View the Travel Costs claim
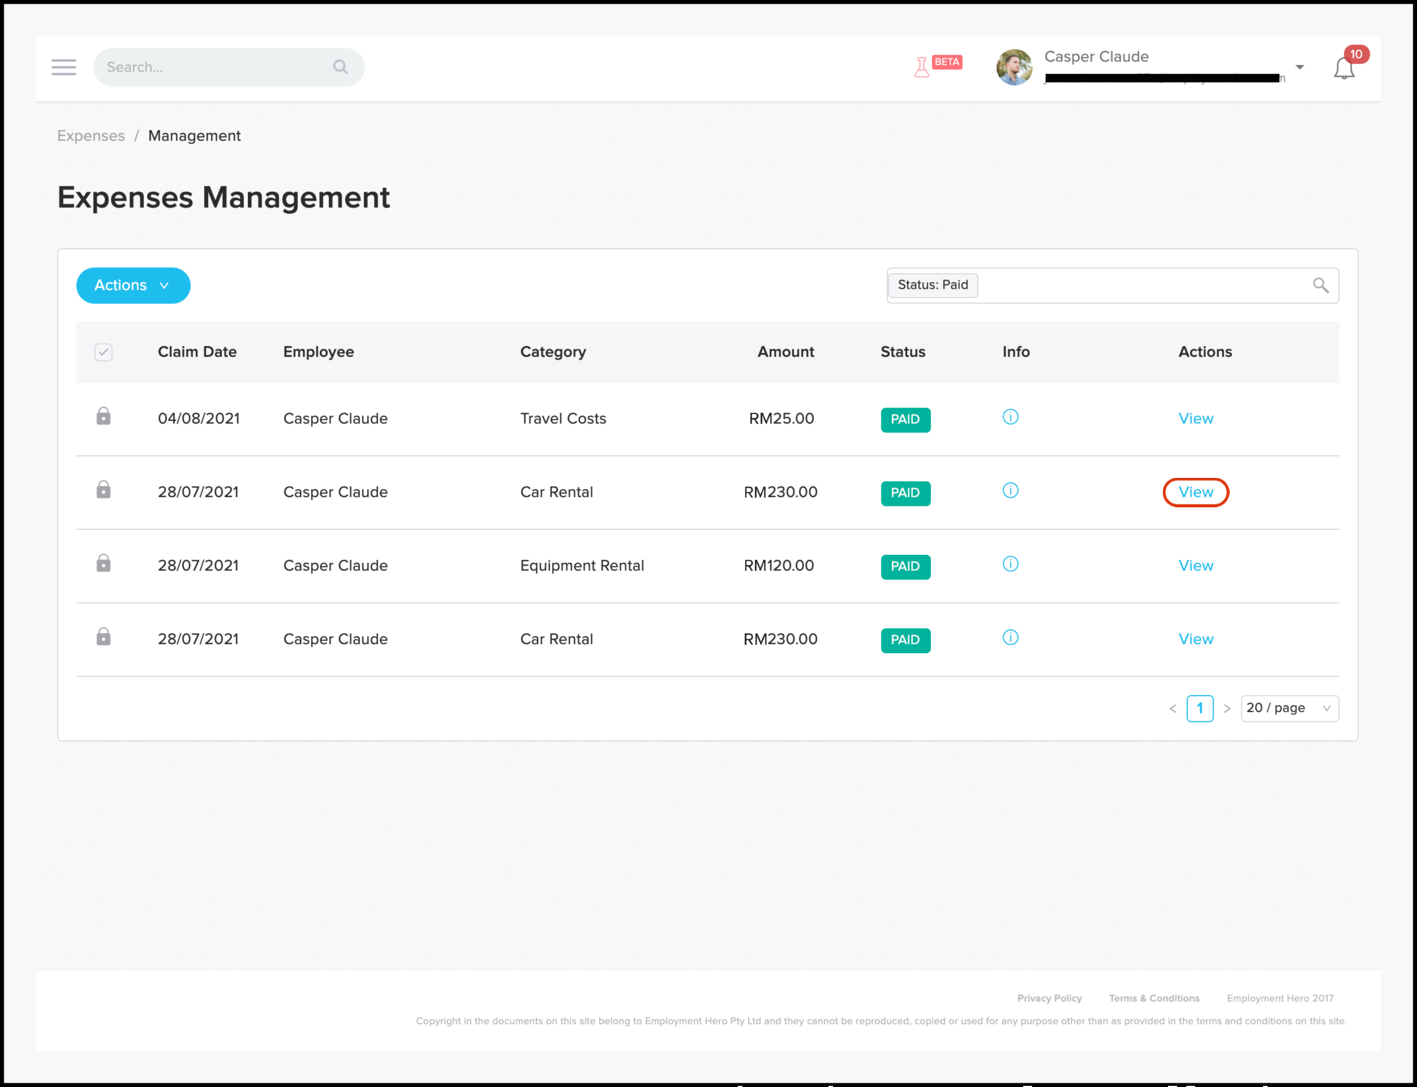This screenshot has width=1417, height=1087. [x=1195, y=419]
